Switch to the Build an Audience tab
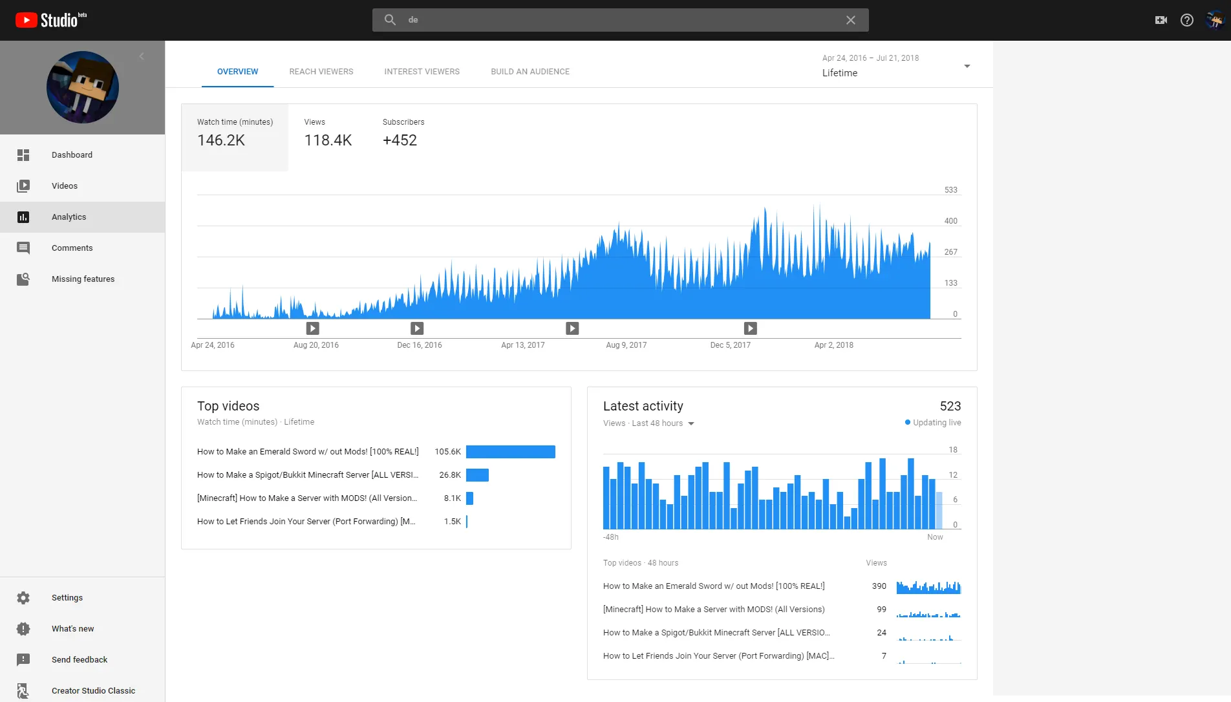The height and width of the screenshot is (702, 1231). click(530, 72)
